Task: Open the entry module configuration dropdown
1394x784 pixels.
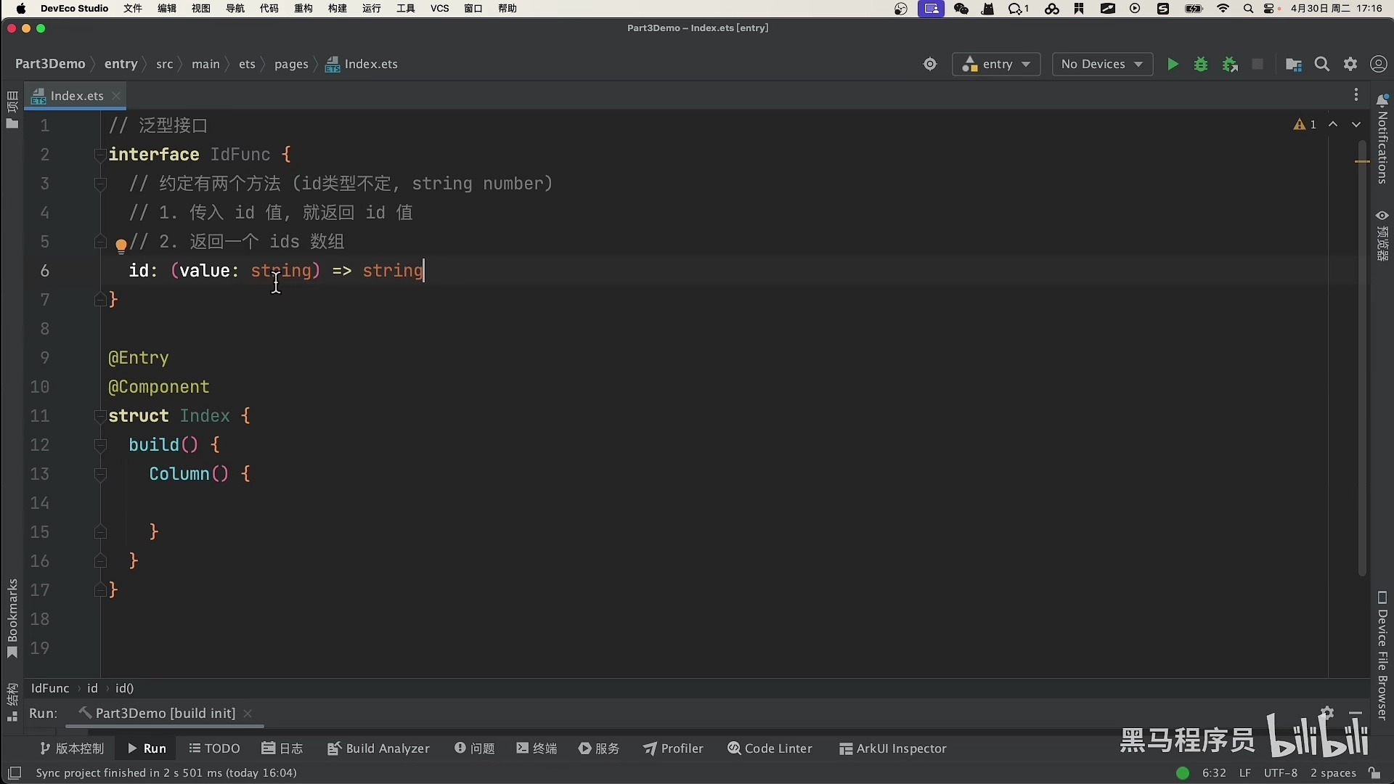Action: click(x=996, y=65)
